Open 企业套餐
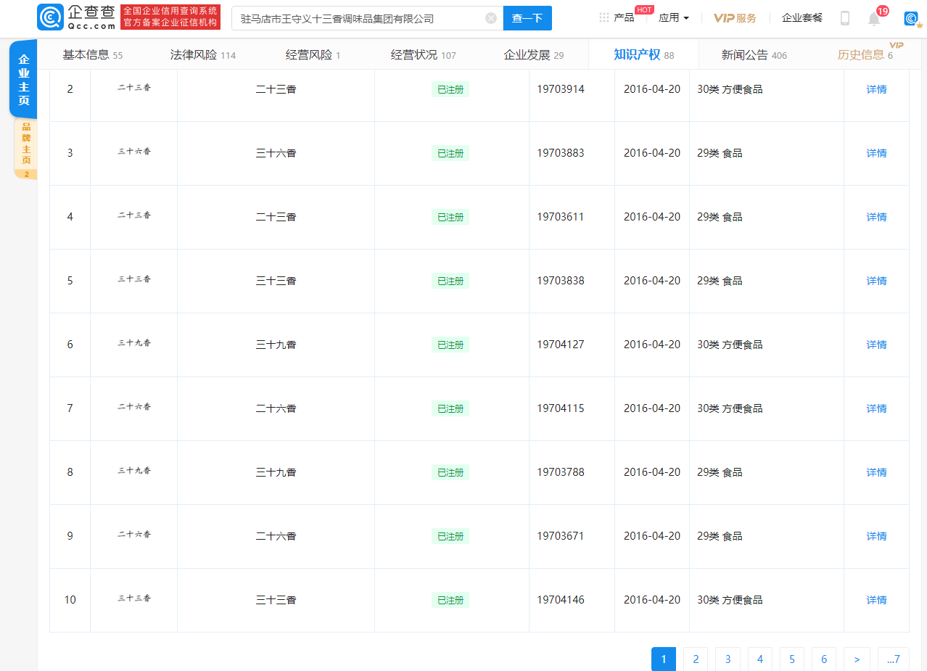927x671 pixels. (802, 17)
